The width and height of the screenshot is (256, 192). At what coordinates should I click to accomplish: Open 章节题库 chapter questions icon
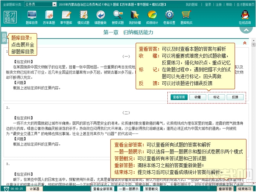pos(66,17)
